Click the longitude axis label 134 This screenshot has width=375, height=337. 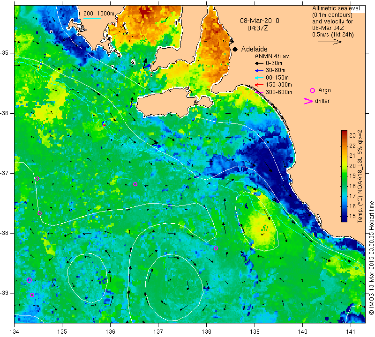pyautogui.click(x=15, y=332)
